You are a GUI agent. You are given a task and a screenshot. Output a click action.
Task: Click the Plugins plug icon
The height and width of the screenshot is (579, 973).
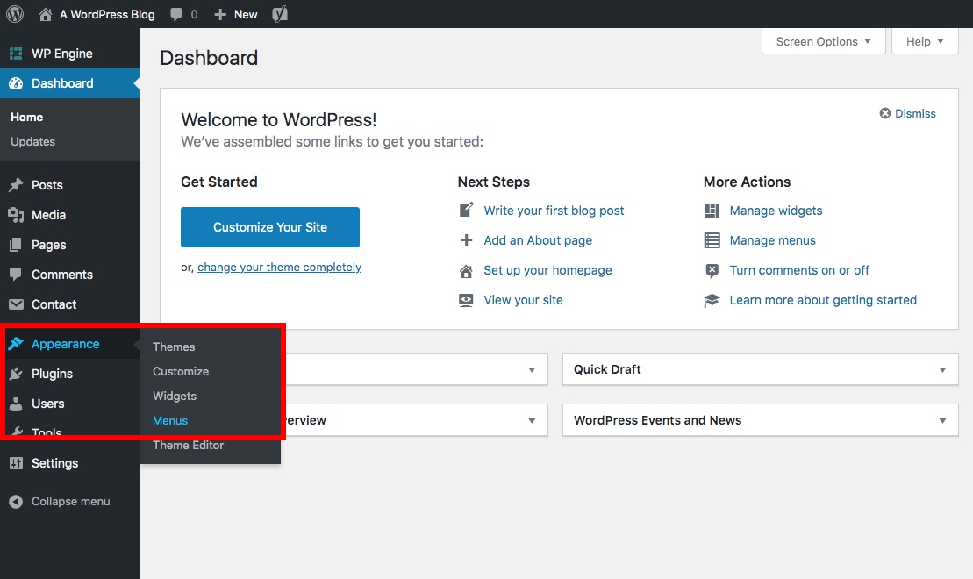click(16, 374)
